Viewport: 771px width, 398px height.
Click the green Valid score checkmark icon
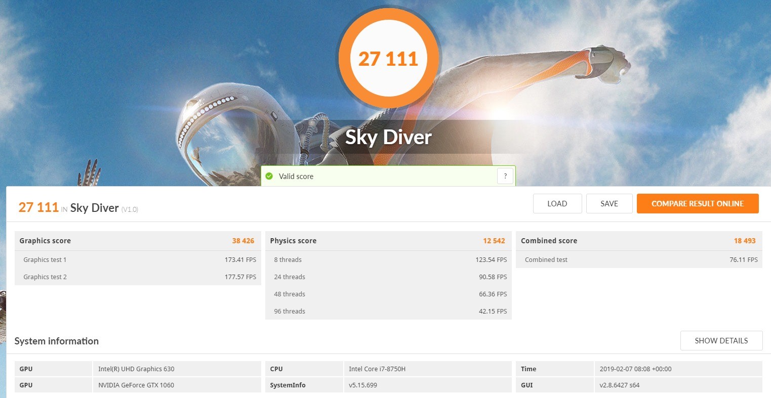pyautogui.click(x=269, y=176)
